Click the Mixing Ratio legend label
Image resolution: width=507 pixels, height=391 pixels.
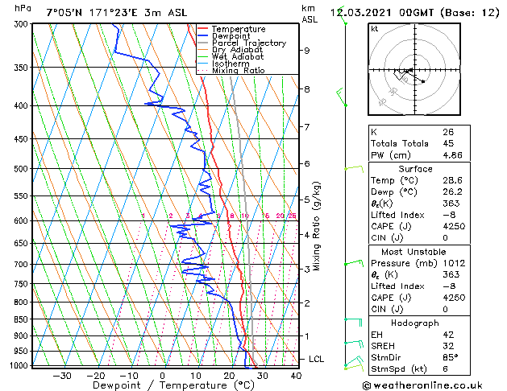tap(239, 70)
